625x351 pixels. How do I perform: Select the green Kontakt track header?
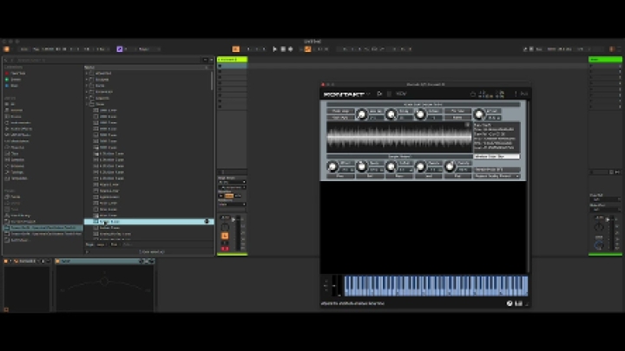pos(232,59)
